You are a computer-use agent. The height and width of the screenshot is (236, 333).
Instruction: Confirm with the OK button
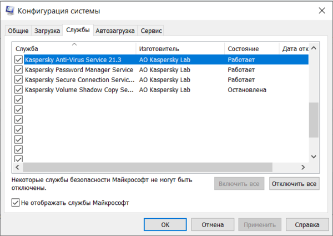(x=165, y=225)
